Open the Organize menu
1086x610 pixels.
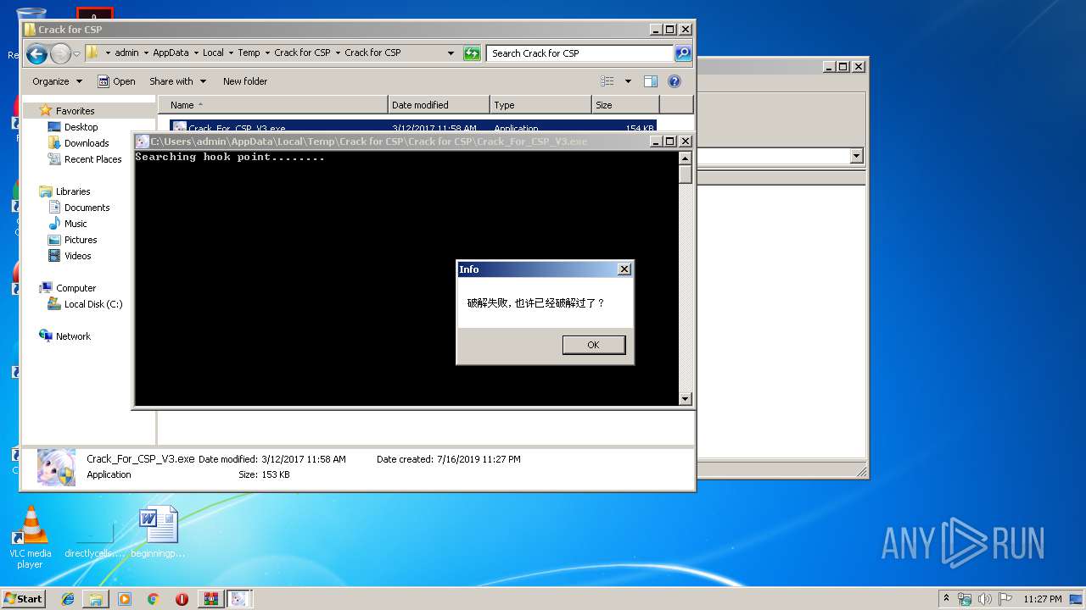tap(58, 81)
